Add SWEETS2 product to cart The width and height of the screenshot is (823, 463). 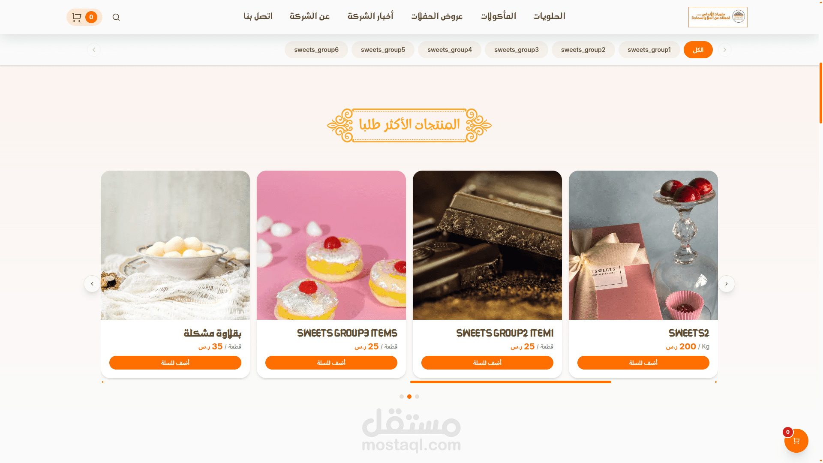point(643,363)
